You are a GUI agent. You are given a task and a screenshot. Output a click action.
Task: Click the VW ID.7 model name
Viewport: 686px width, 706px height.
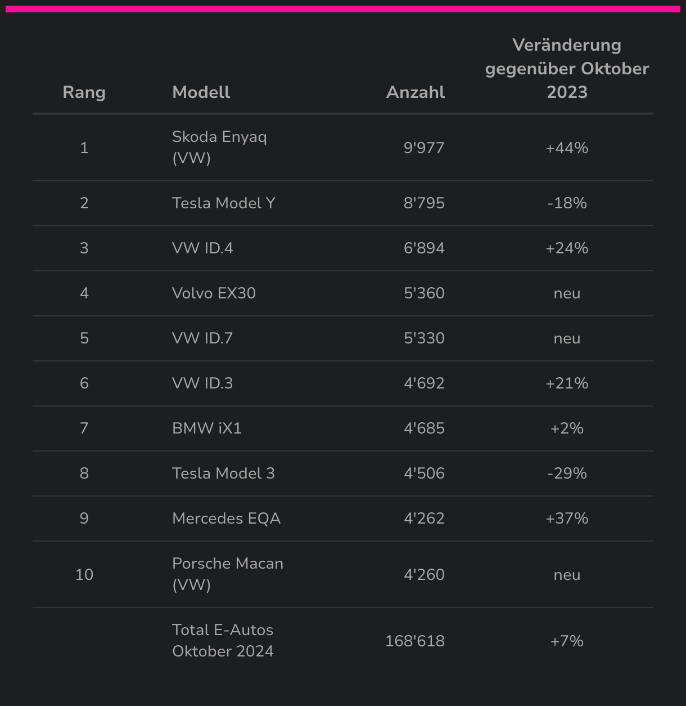pos(202,338)
